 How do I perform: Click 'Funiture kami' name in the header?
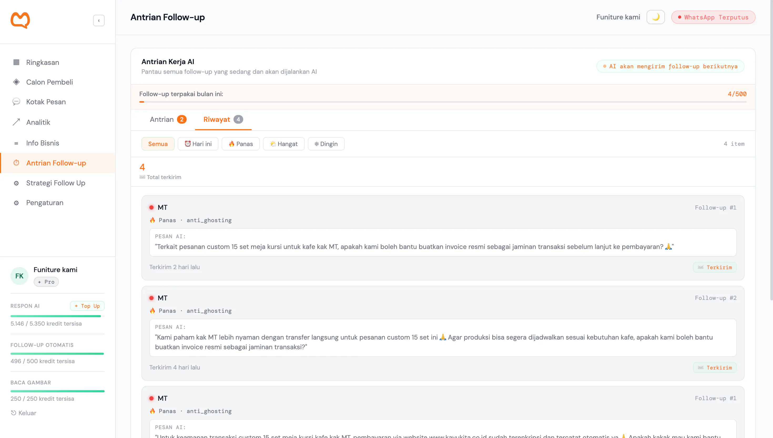coord(618,17)
